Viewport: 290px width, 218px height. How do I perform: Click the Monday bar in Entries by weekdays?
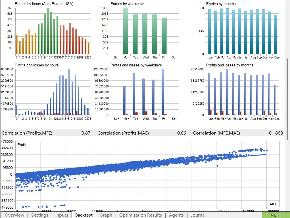click(x=126, y=31)
